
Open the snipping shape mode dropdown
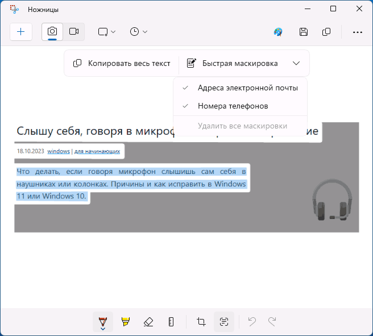106,32
